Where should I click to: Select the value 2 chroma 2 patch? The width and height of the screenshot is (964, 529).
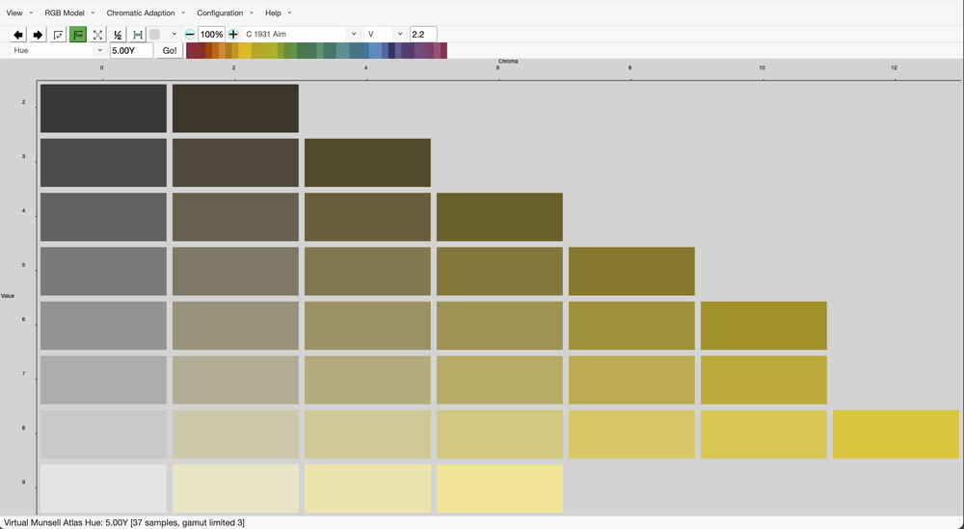coord(235,108)
